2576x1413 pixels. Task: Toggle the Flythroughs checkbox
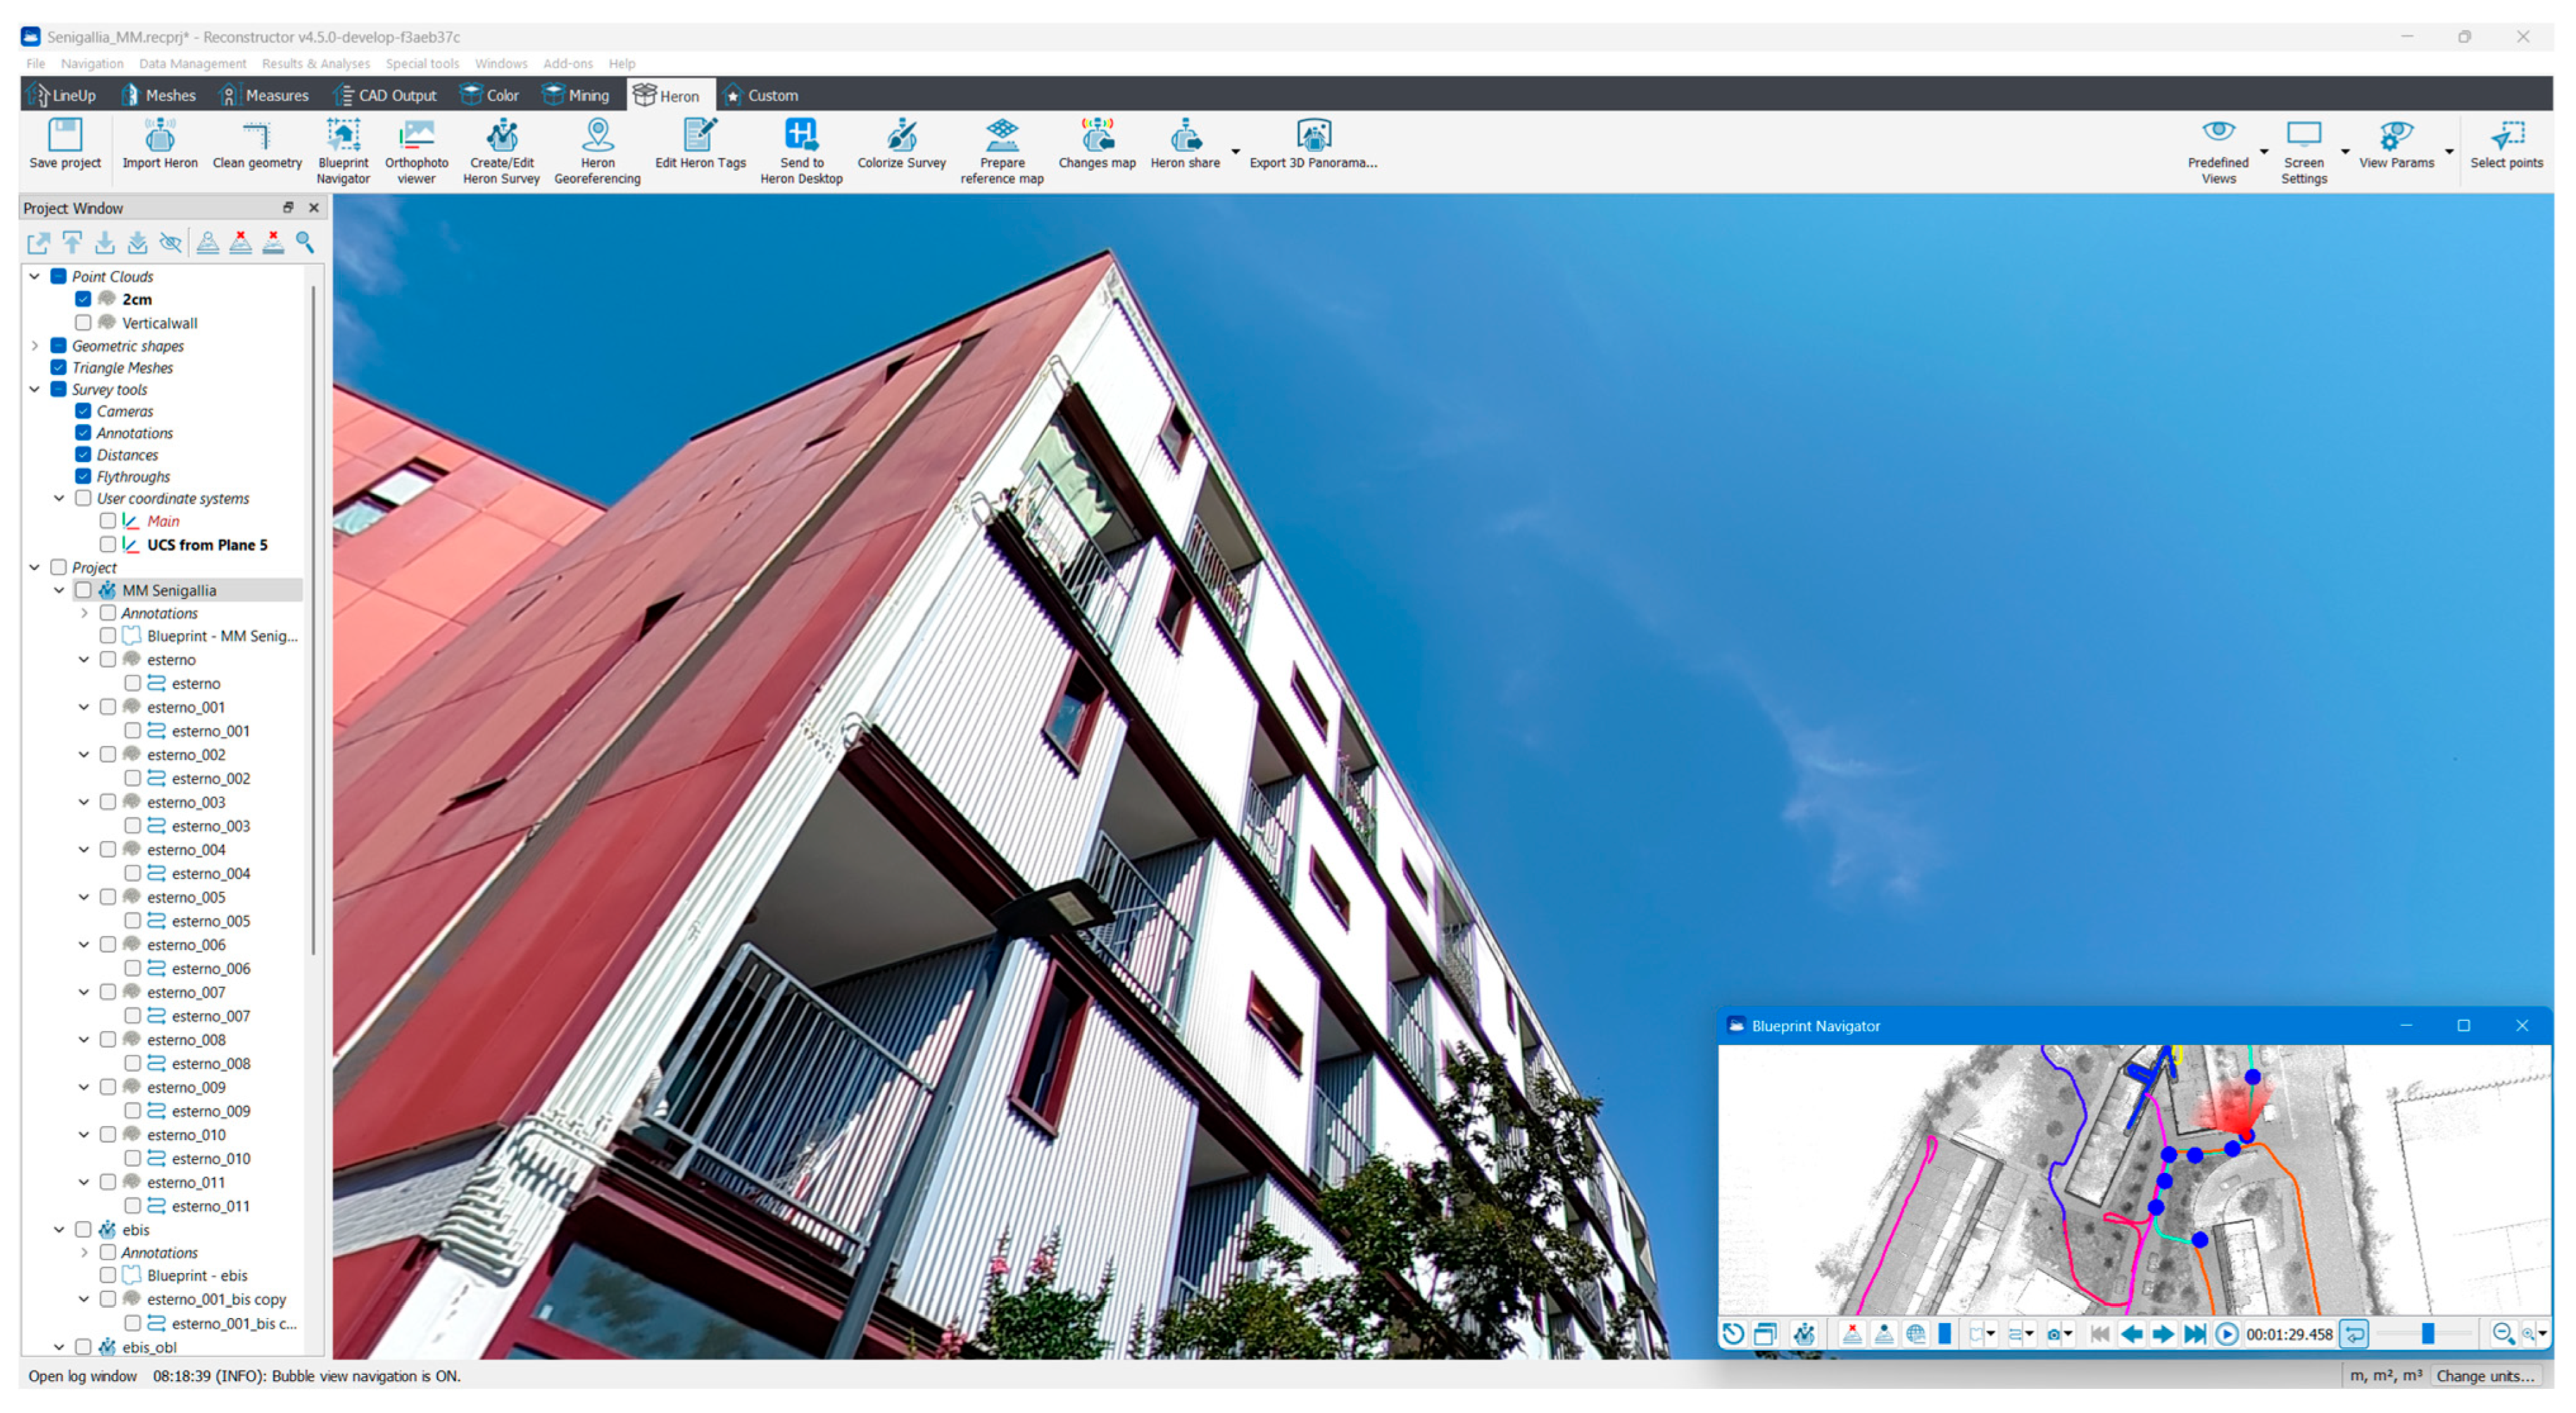tap(83, 476)
